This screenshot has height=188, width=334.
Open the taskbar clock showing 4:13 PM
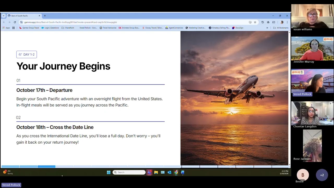(x=284, y=172)
